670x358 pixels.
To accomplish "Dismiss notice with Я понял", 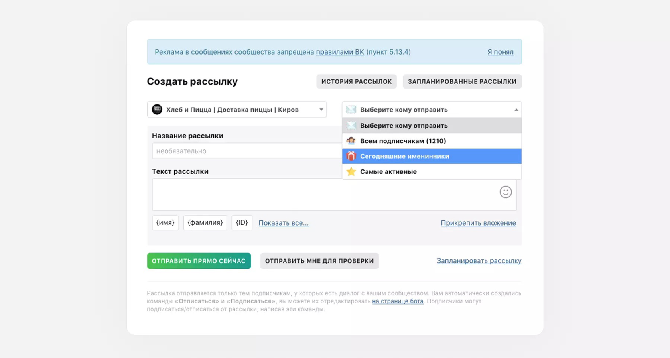I will click(x=501, y=52).
